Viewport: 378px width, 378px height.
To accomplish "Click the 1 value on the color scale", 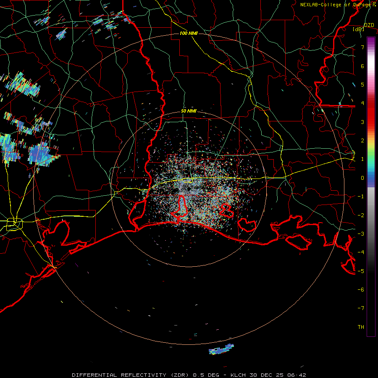I will click(362, 159).
